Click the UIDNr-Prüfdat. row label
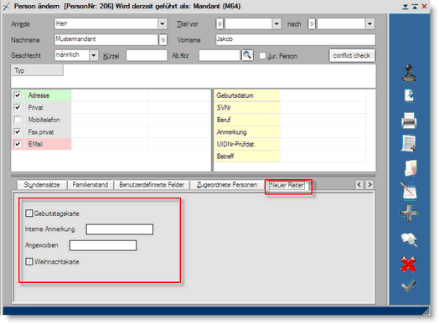 (247, 144)
